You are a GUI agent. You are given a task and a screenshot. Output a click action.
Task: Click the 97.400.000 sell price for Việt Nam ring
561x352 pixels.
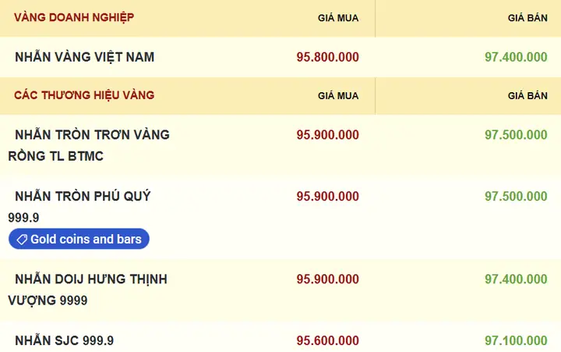click(x=516, y=57)
